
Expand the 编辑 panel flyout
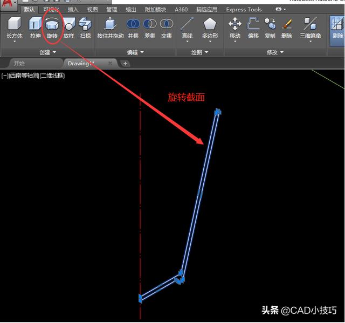point(135,52)
